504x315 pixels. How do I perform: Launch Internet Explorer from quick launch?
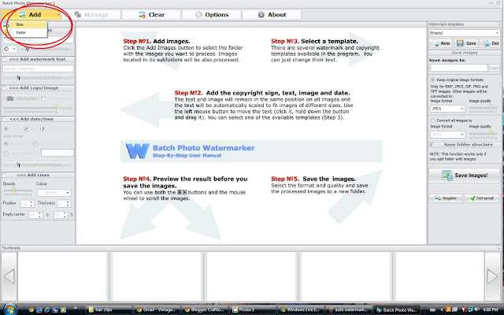point(47,309)
